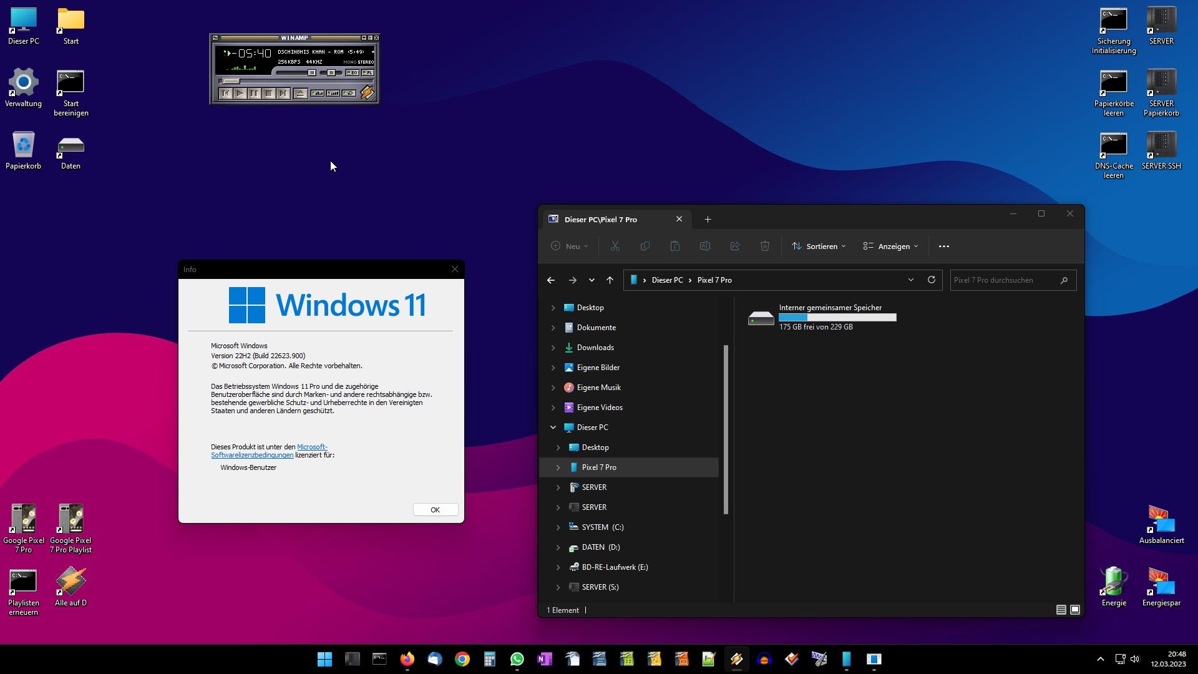Open the Microsoft-Softwarelizenzbedingungen link
This screenshot has width=1198, height=674.
pyautogui.click(x=252, y=455)
